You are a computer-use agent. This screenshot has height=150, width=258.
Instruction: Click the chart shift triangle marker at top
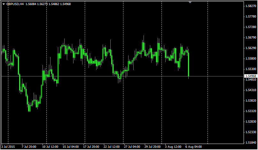pyautogui.click(x=190, y=2)
